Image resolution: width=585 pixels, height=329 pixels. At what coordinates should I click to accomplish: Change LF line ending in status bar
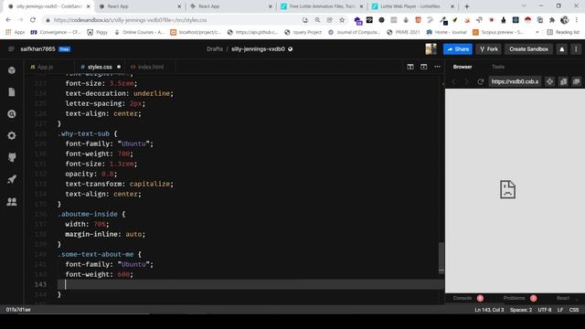pyautogui.click(x=560, y=310)
